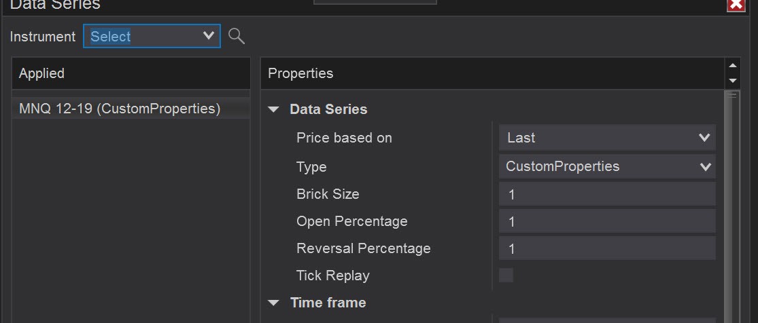Enable the Tick Replay checkbox
The height and width of the screenshot is (323, 758).
(506, 275)
